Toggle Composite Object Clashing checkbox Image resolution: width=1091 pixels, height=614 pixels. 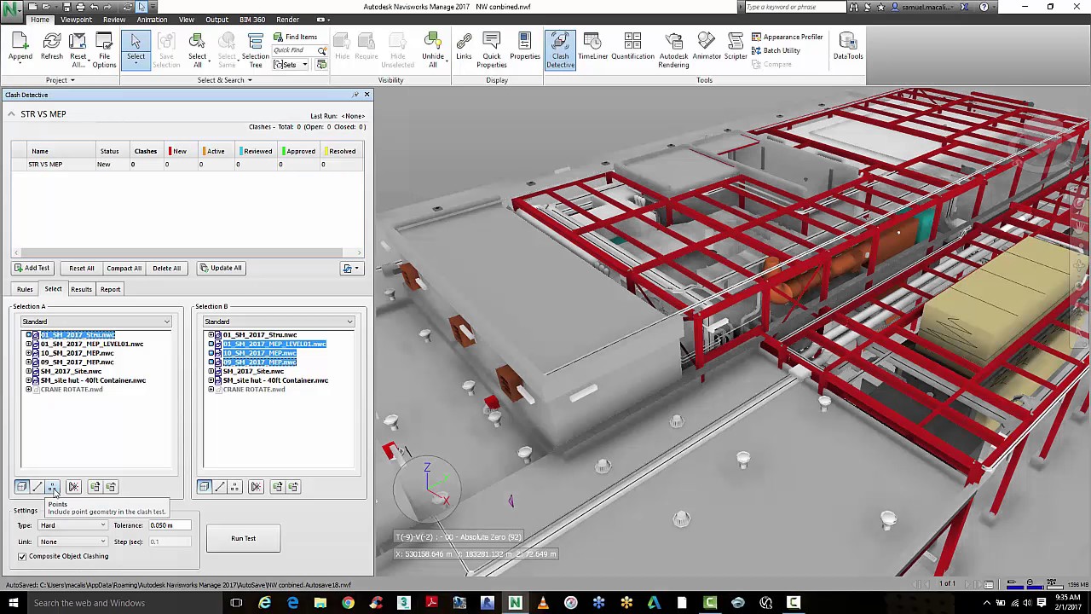22,556
